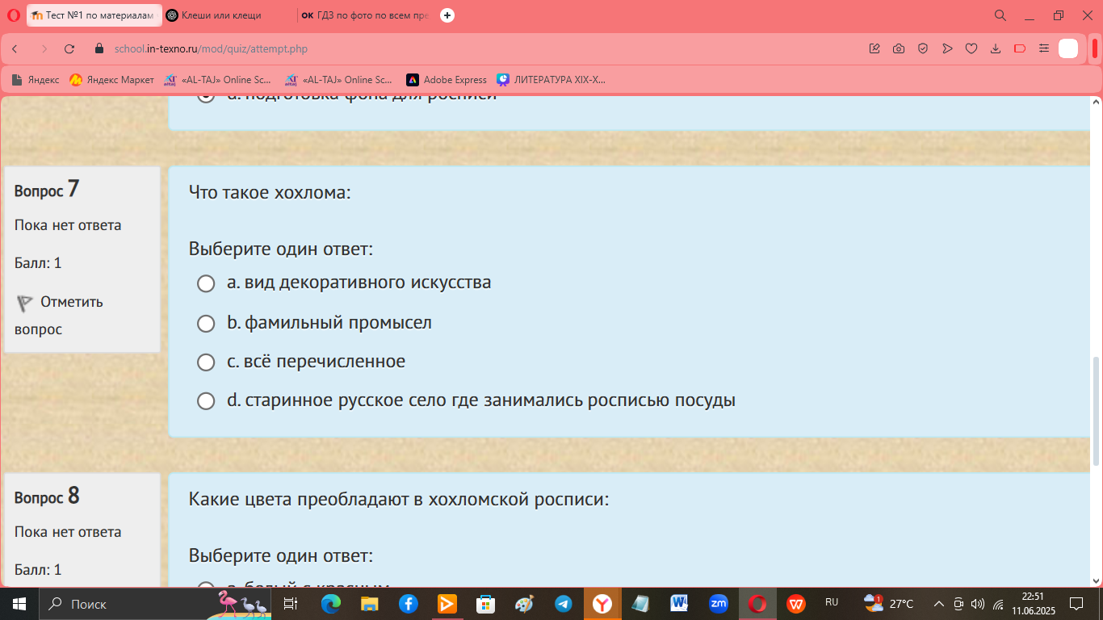Open the Adobe Express bookmark
Viewport: 1103px width, 620px height.
pos(447,80)
